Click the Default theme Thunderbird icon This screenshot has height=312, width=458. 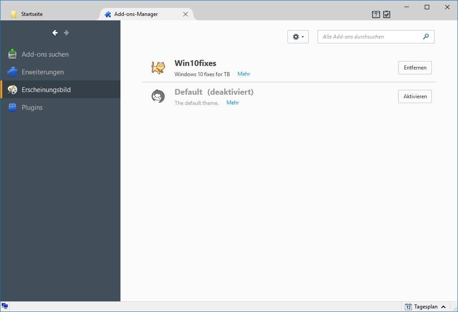tap(158, 96)
